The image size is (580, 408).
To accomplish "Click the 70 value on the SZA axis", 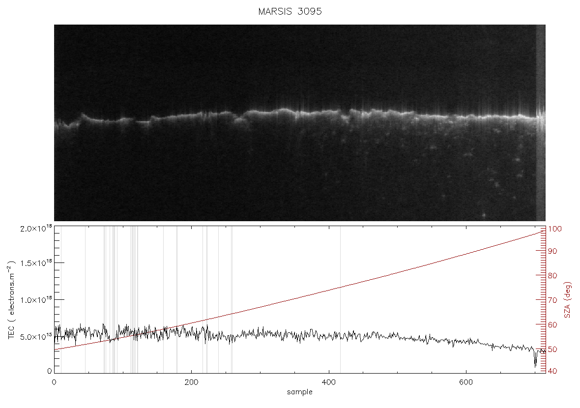I will coord(552,300).
